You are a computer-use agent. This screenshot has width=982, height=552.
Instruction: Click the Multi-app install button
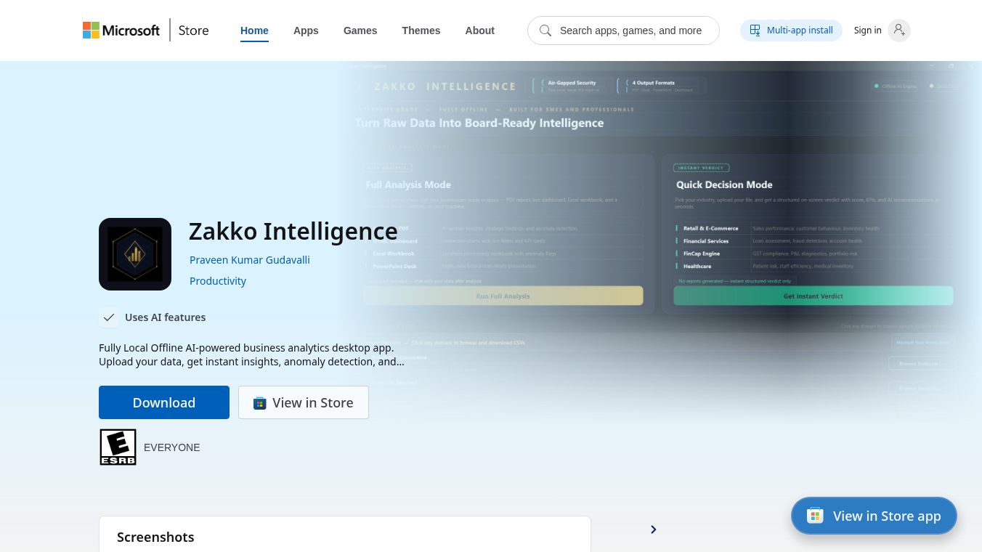click(791, 31)
